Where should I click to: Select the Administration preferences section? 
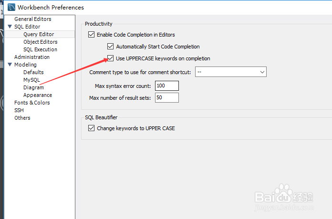coord(32,57)
